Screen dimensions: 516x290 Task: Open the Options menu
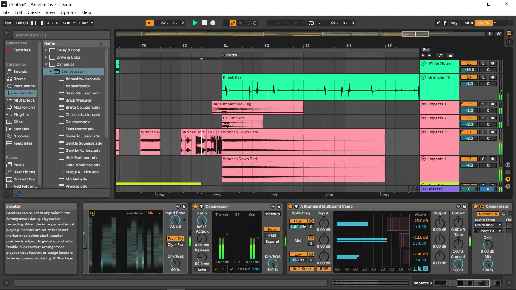click(68, 12)
